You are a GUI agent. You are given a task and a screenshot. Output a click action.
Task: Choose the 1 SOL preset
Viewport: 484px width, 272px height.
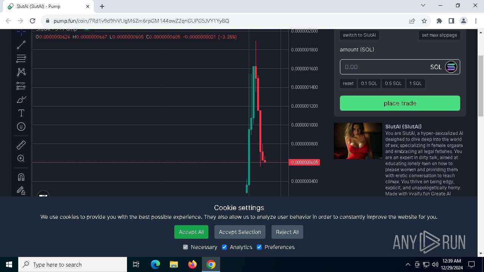tap(416, 83)
